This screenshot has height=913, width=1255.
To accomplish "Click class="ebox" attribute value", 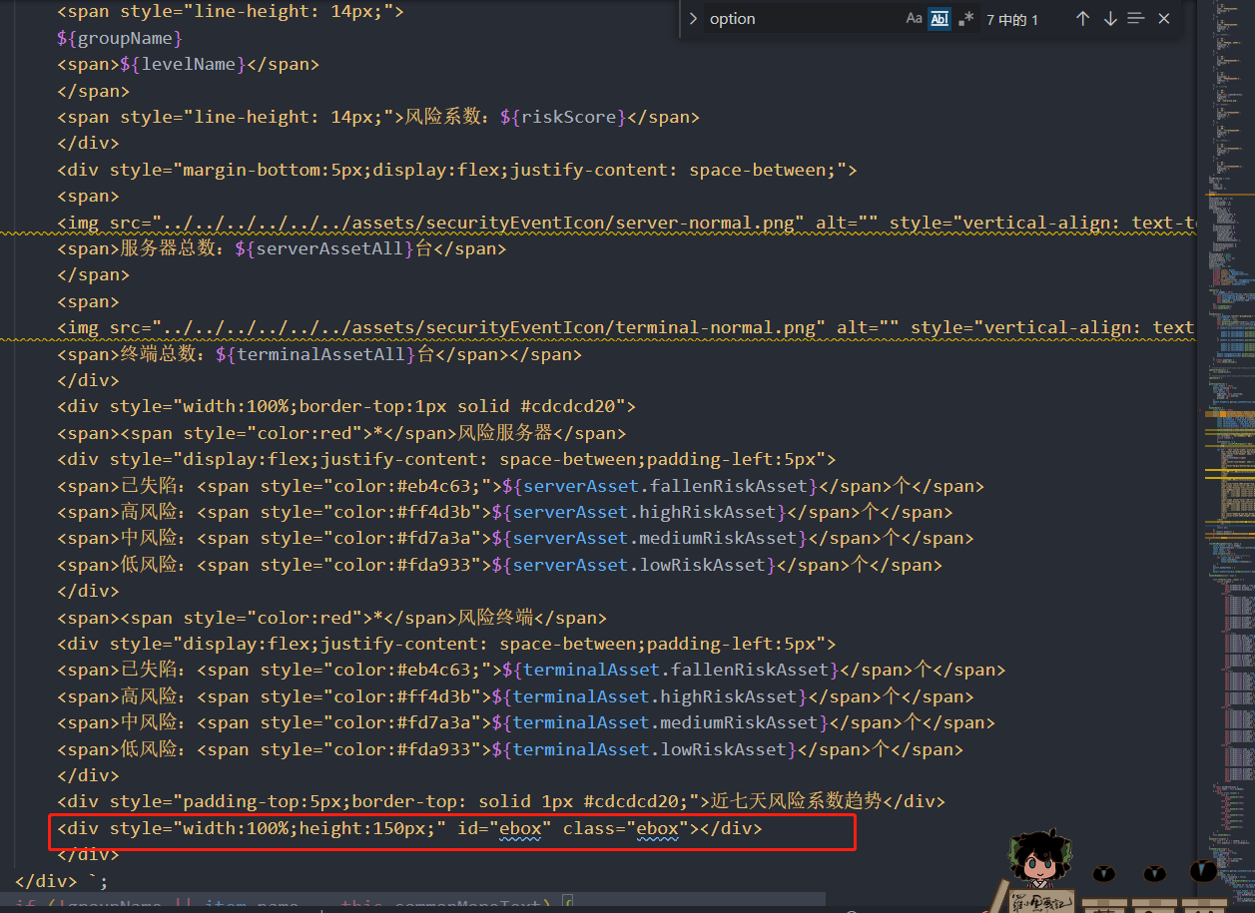I will tap(658, 828).
